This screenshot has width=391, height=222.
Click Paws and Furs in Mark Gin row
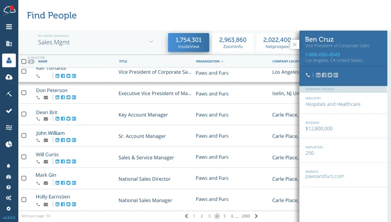pyautogui.click(x=212, y=178)
